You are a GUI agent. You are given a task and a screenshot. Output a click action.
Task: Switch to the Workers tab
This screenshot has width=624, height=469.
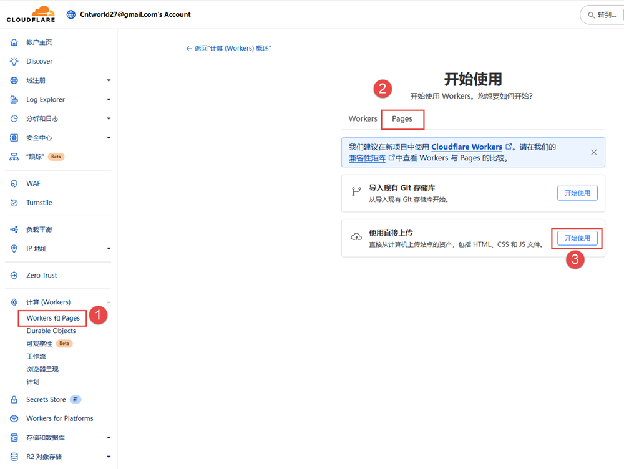point(363,119)
